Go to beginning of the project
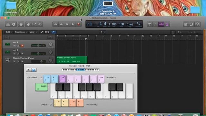This screenshot has width=206, height=116. 67,24
